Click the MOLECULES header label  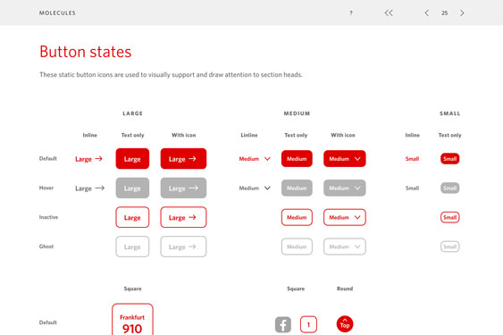click(57, 13)
